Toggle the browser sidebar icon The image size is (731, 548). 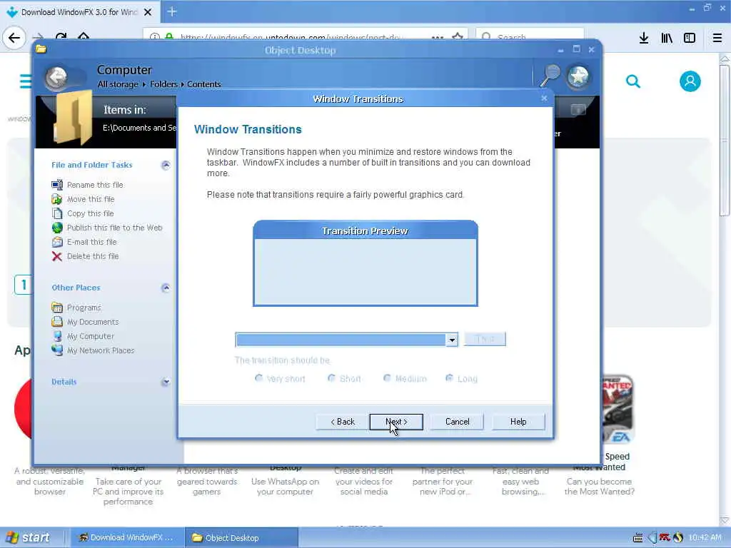[x=690, y=38]
